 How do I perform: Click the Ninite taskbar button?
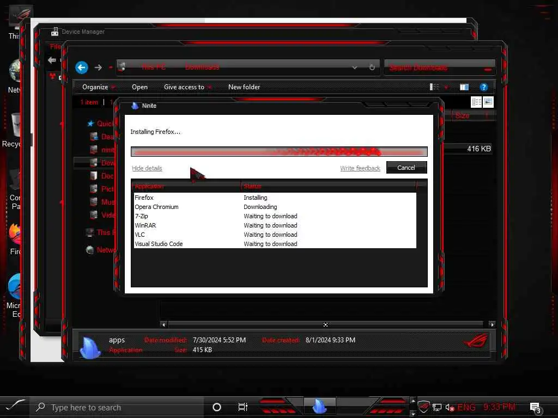click(319, 406)
